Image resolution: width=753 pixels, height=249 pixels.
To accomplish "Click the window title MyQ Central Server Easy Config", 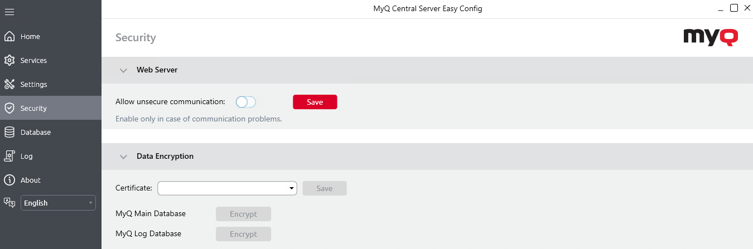I will tap(428, 9).
